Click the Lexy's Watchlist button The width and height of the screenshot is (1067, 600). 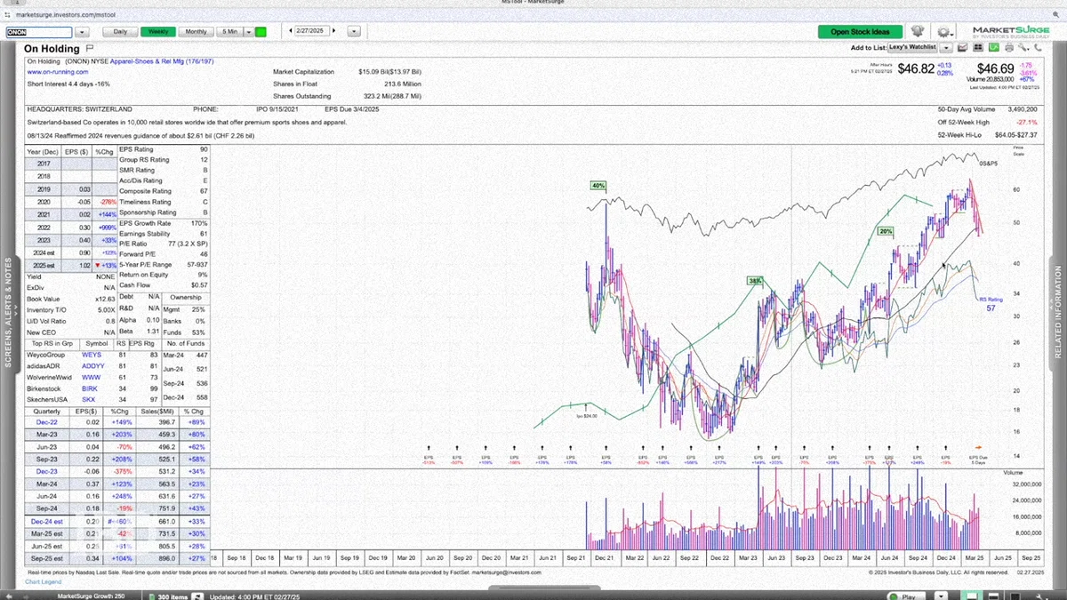coord(914,47)
